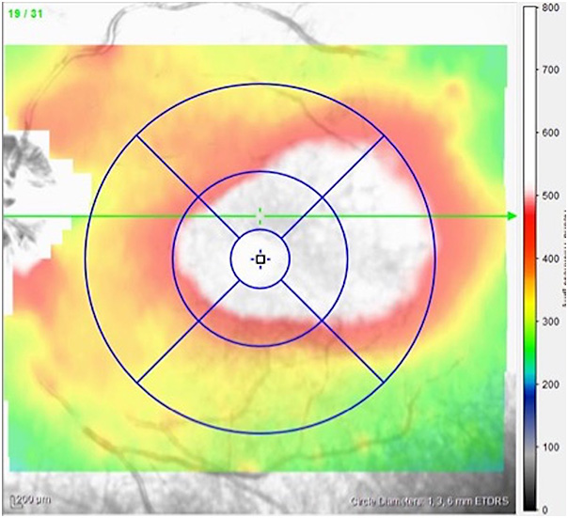Click the 19 / 31 scan counter

tap(24, 11)
